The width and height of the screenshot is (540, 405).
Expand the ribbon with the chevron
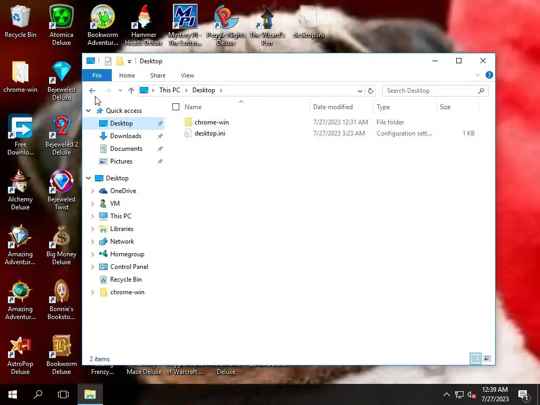478,75
